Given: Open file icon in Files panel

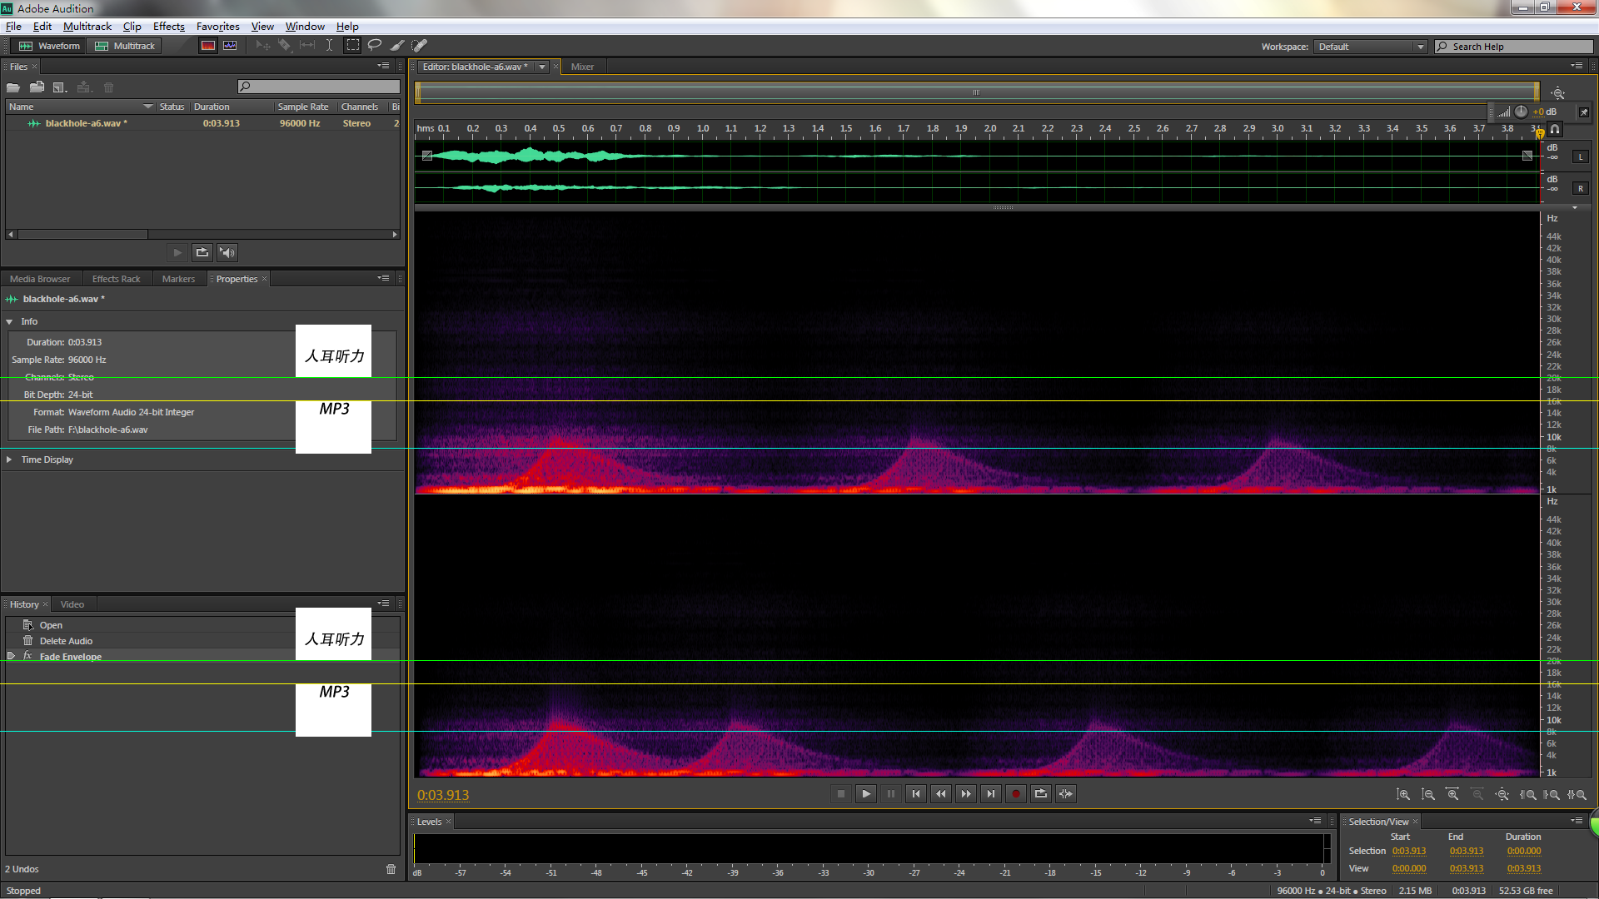Looking at the screenshot, I should (13, 87).
